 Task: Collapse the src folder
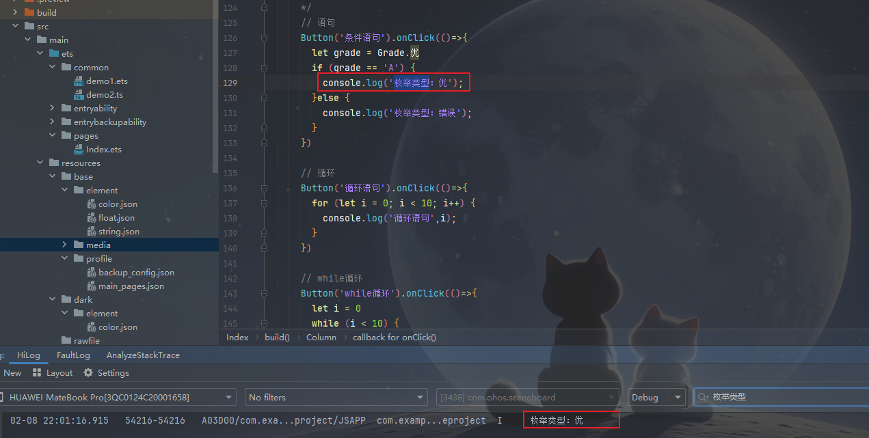click(16, 26)
